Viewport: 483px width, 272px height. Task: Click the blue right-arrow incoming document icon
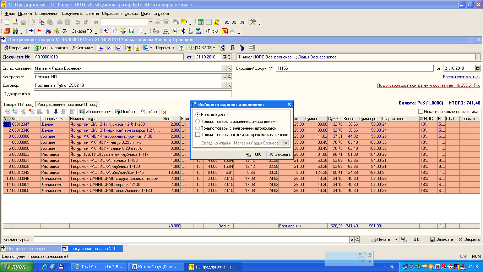pyautogui.click(x=31, y=31)
